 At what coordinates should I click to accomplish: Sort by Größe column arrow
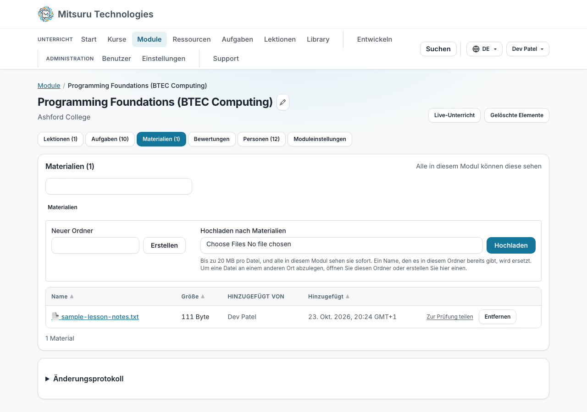[x=203, y=297]
